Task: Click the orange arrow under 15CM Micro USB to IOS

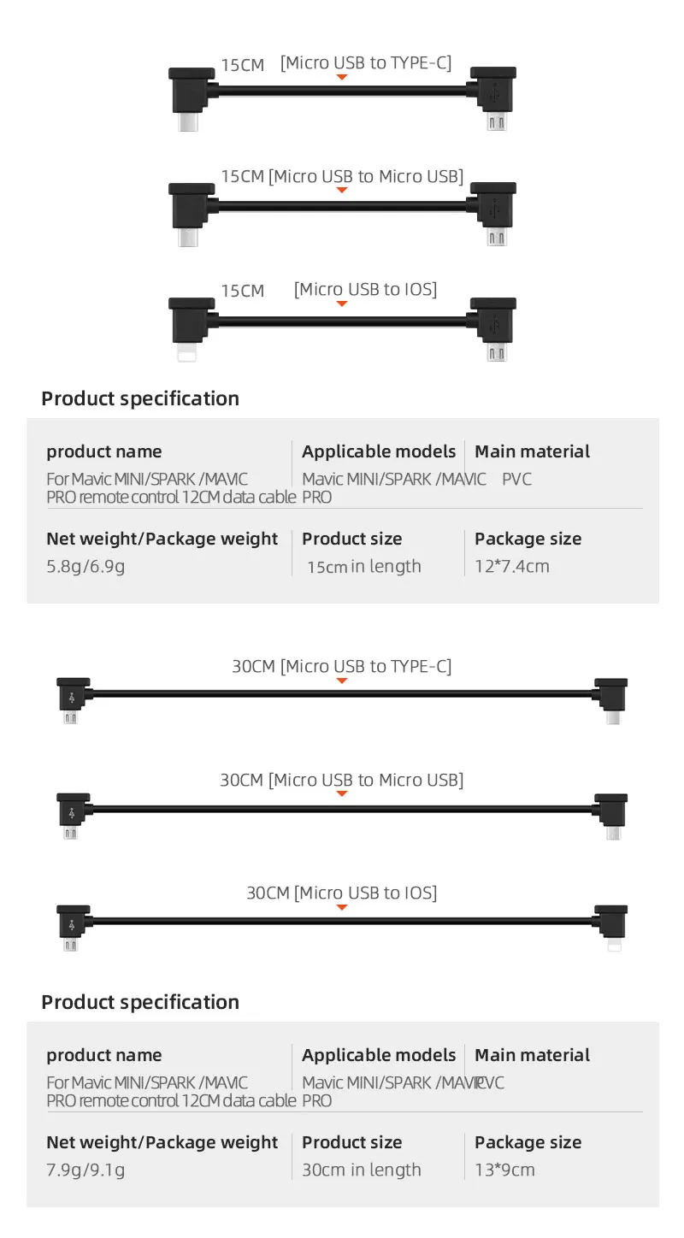Action: click(x=342, y=304)
